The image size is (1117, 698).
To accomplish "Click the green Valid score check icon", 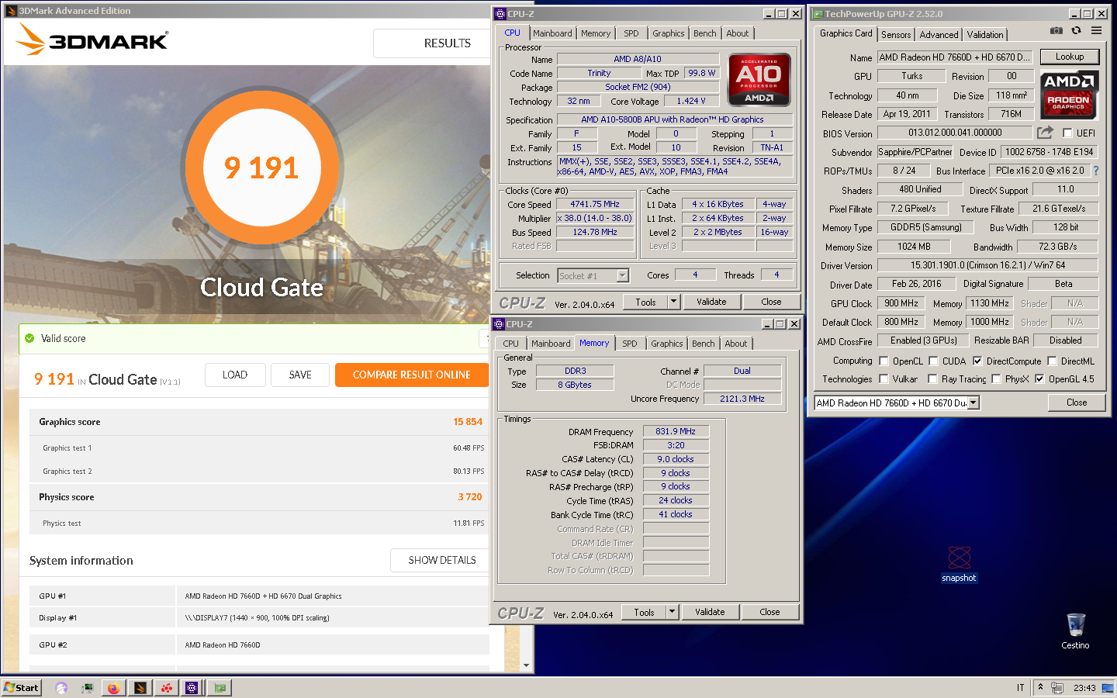I will (29, 338).
